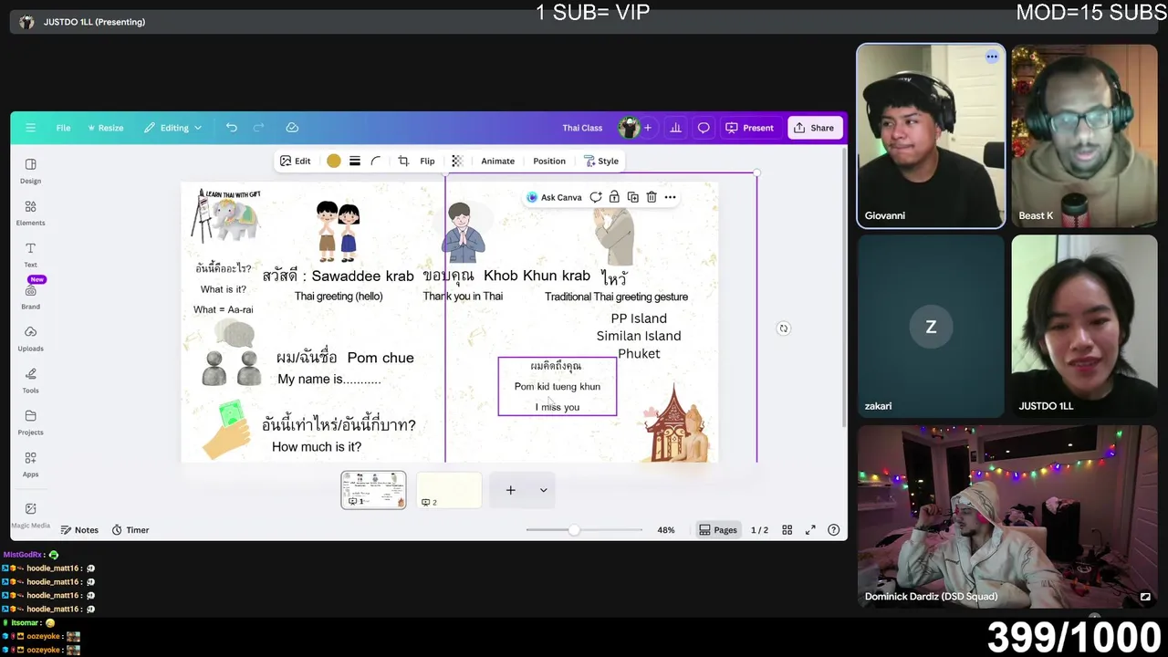The height and width of the screenshot is (657, 1168).
Task: Expand the add page options chevron
Action: pos(543,490)
